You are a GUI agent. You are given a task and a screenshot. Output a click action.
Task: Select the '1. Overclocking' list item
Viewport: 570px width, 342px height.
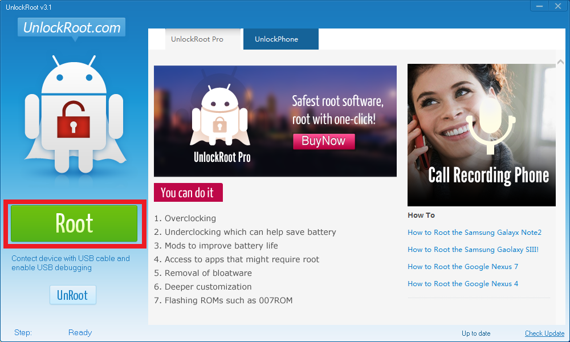[185, 218]
